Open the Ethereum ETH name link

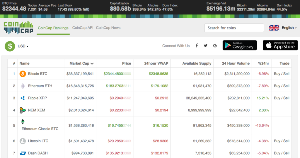40,86
